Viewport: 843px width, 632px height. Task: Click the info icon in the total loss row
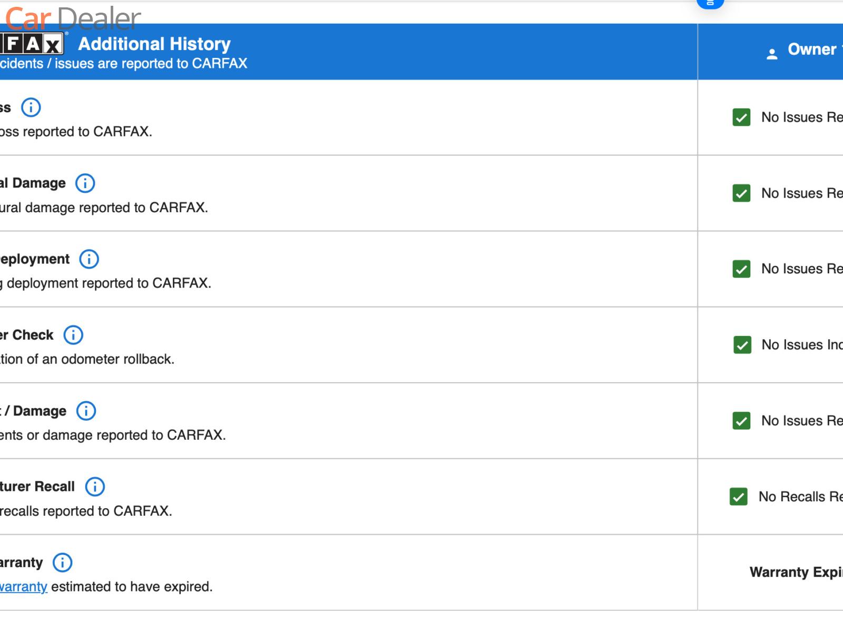pos(31,107)
